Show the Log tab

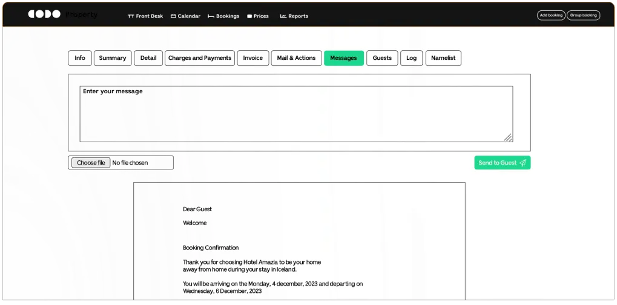click(412, 58)
